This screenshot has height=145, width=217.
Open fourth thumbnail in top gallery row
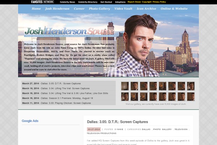point(153,86)
